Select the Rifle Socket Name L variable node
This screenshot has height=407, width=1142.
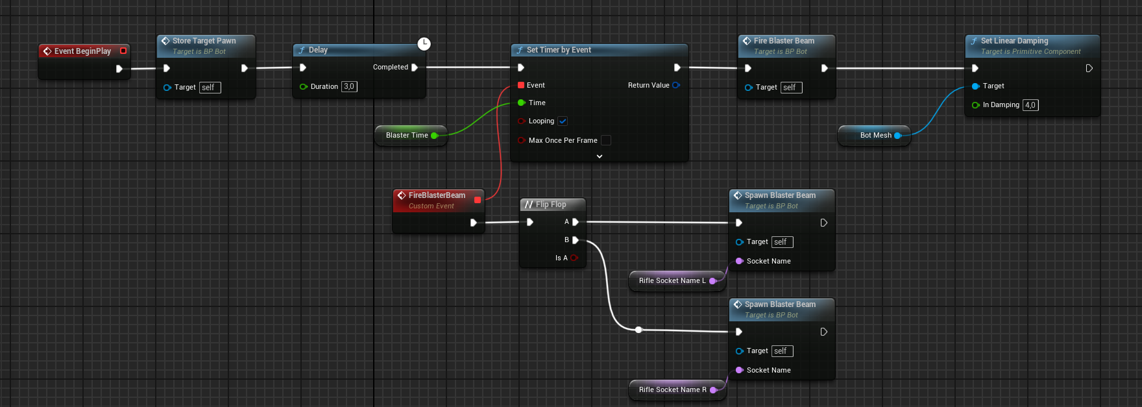672,280
